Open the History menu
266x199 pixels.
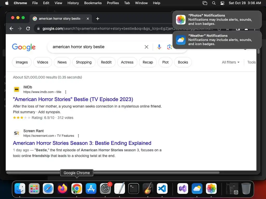click(x=73, y=3)
